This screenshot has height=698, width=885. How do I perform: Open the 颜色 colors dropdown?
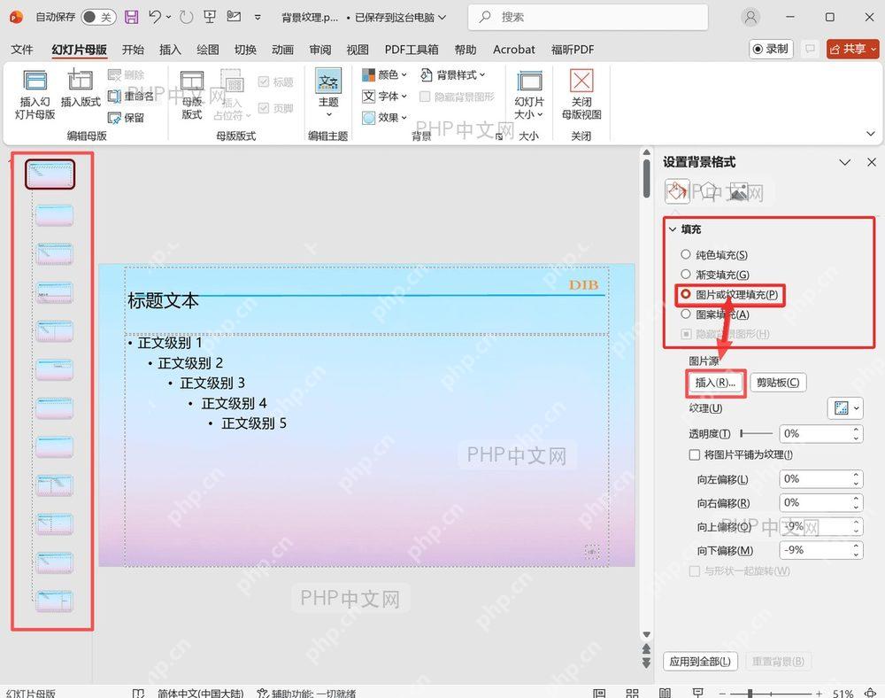click(384, 74)
